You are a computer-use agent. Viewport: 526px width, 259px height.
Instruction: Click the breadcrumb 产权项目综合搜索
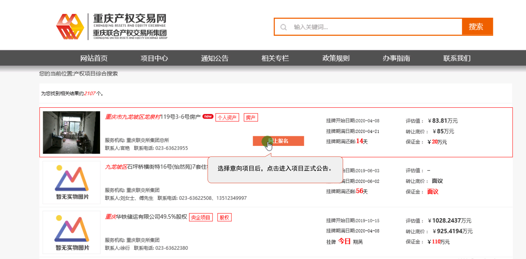pos(96,74)
